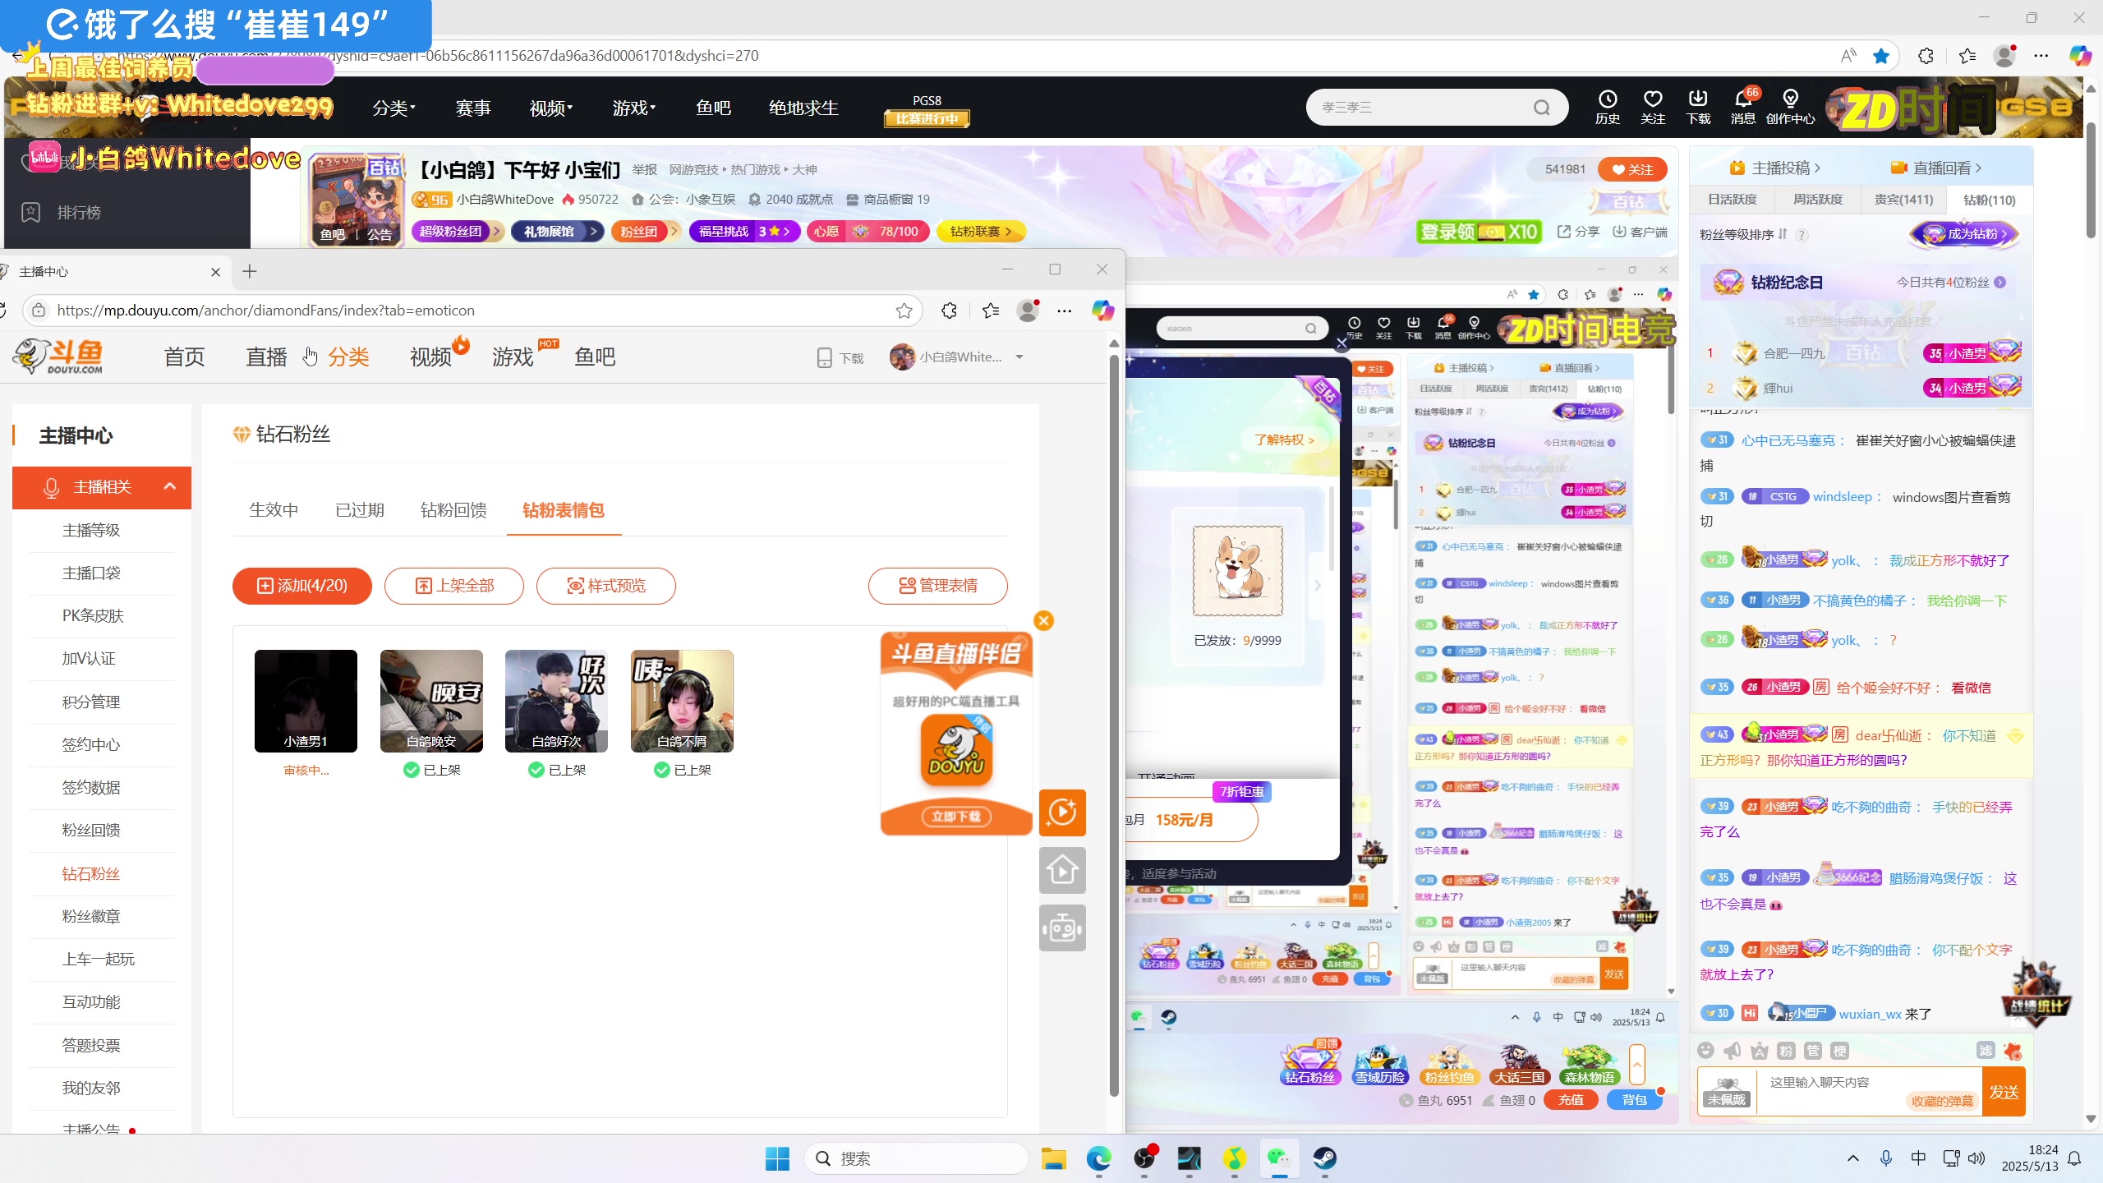Image resolution: width=2103 pixels, height=1183 pixels.
Task: Open the 分类 dropdown in top navigation
Action: 393,108
